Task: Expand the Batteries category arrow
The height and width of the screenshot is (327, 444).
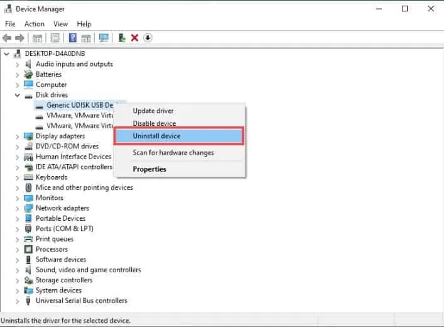Action: (18, 75)
